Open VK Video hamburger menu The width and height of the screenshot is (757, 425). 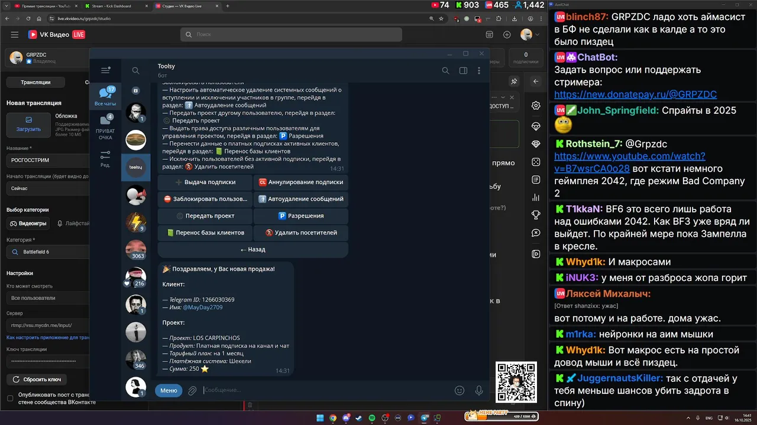[x=15, y=35]
